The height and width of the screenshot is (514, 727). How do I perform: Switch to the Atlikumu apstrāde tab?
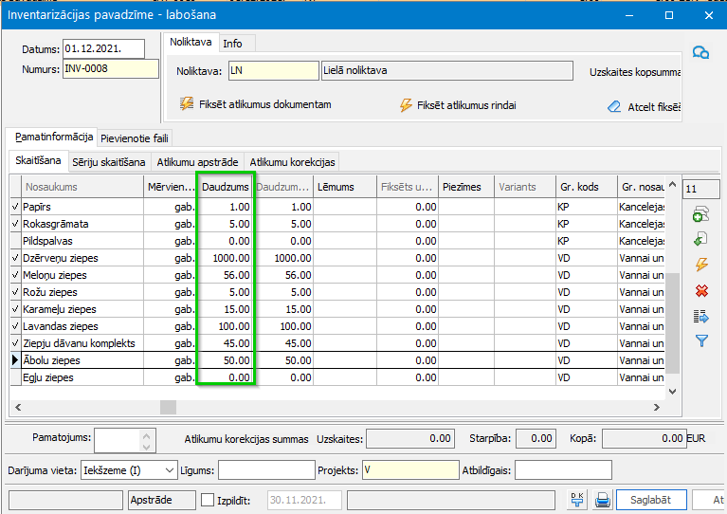click(197, 162)
